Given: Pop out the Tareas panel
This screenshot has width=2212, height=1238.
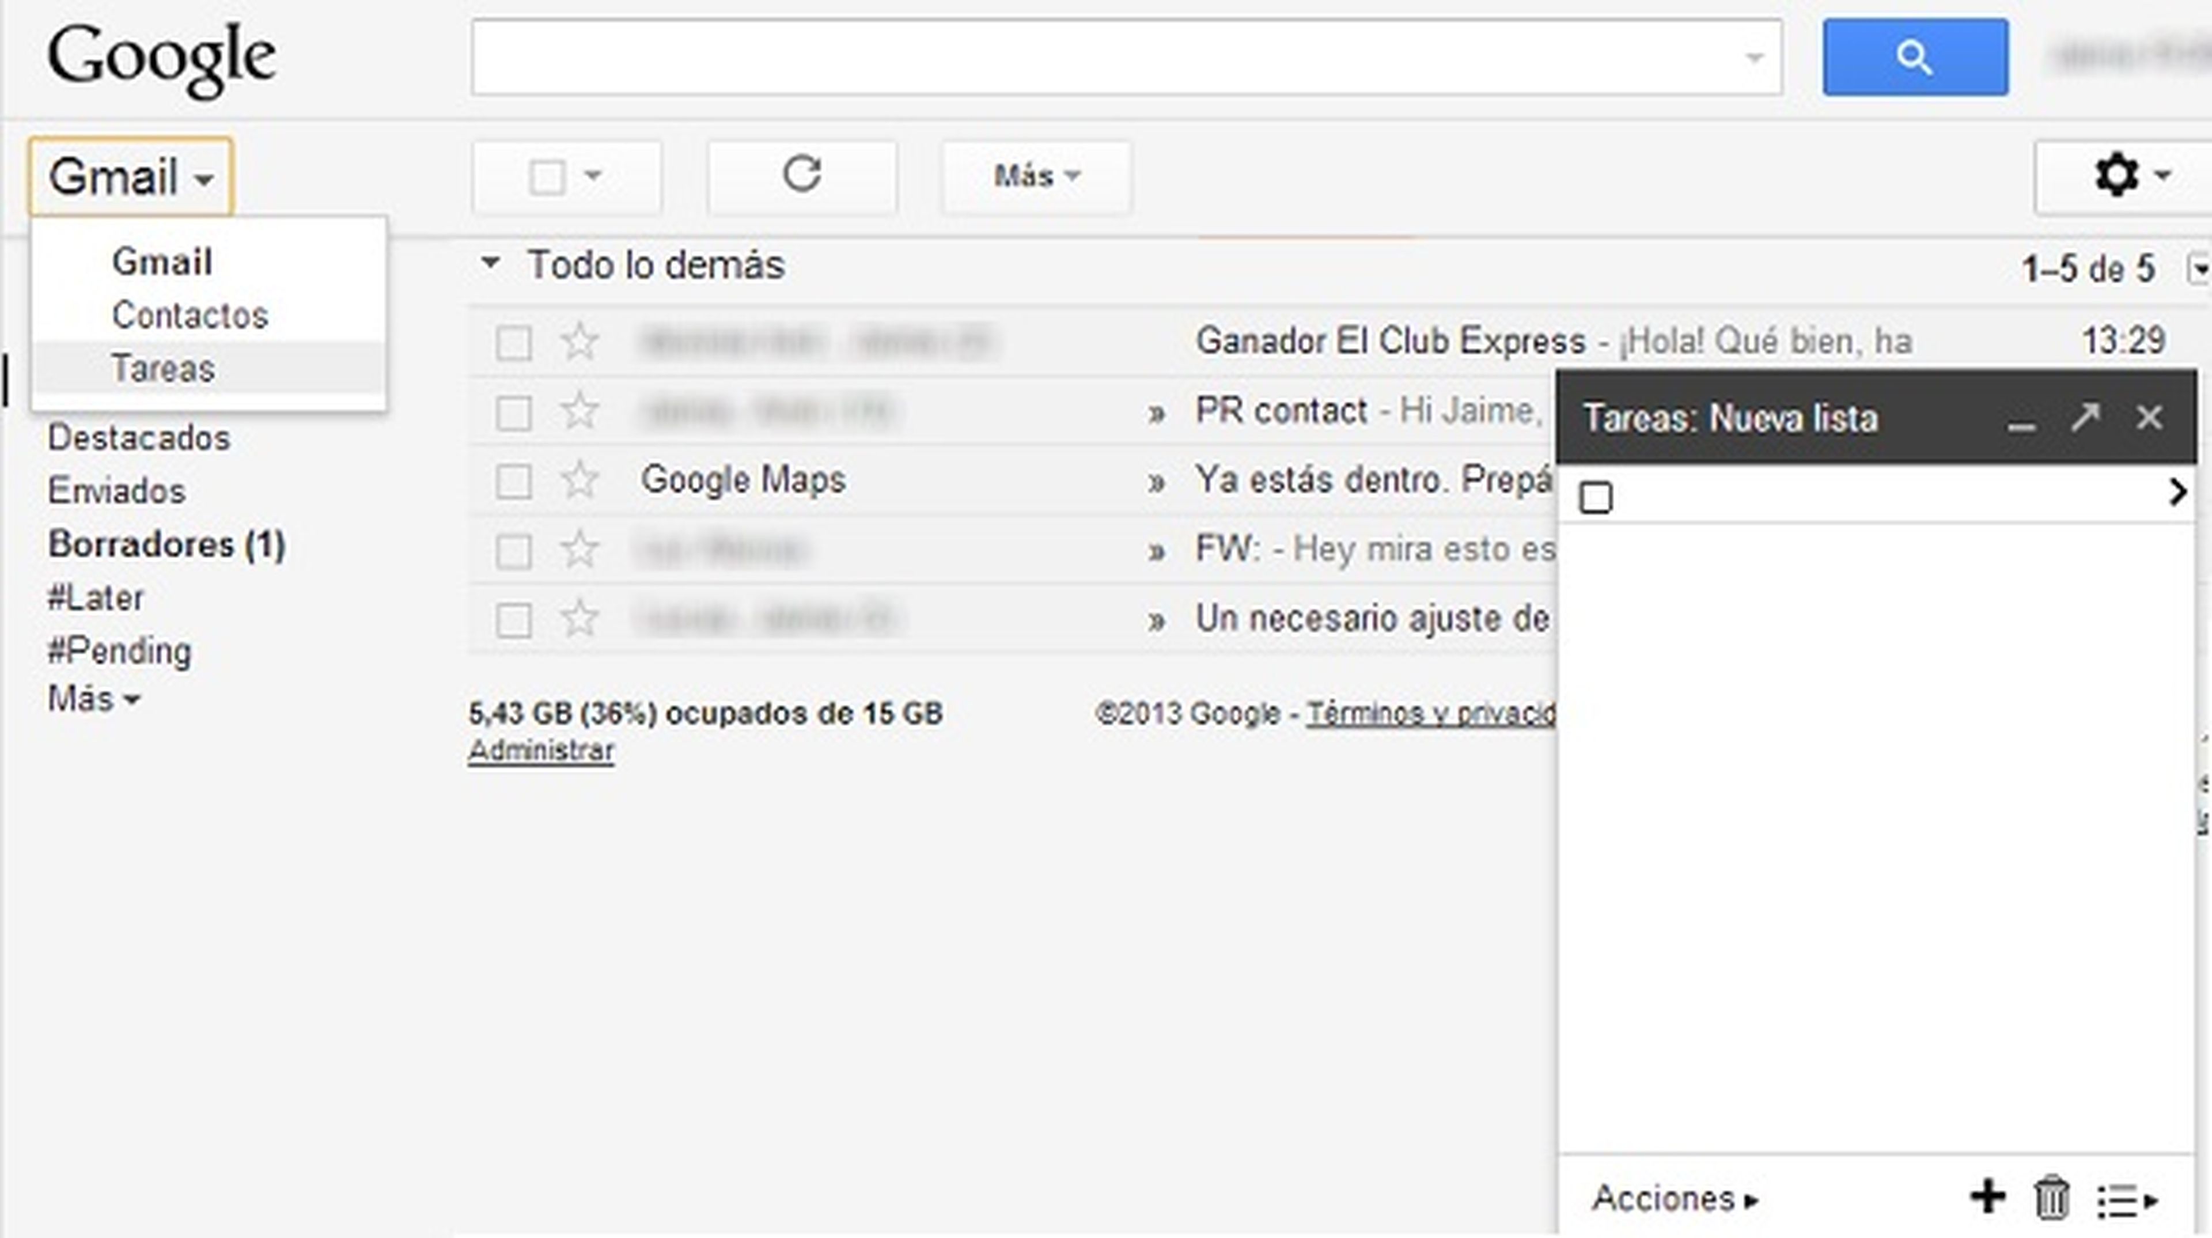Looking at the screenshot, I should [x=2084, y=418].
